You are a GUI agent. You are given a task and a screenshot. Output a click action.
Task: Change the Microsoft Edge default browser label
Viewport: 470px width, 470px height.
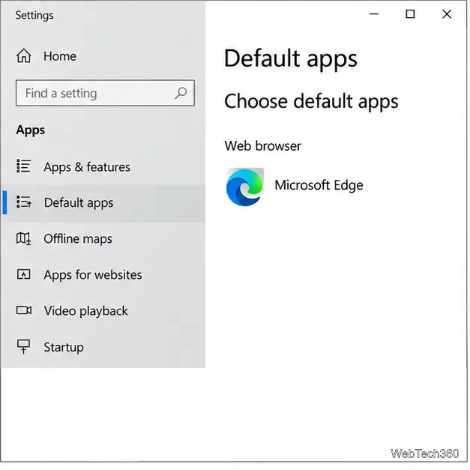pos(319,185)
